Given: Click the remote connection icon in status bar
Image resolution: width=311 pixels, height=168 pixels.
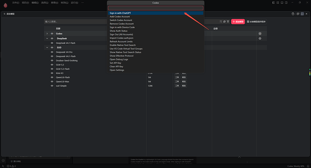Looking at the screenshot, I should pos(3,166).
